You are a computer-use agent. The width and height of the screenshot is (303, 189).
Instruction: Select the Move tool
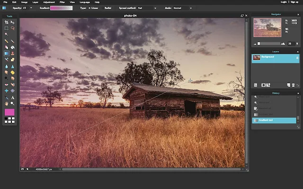point(13,22)
